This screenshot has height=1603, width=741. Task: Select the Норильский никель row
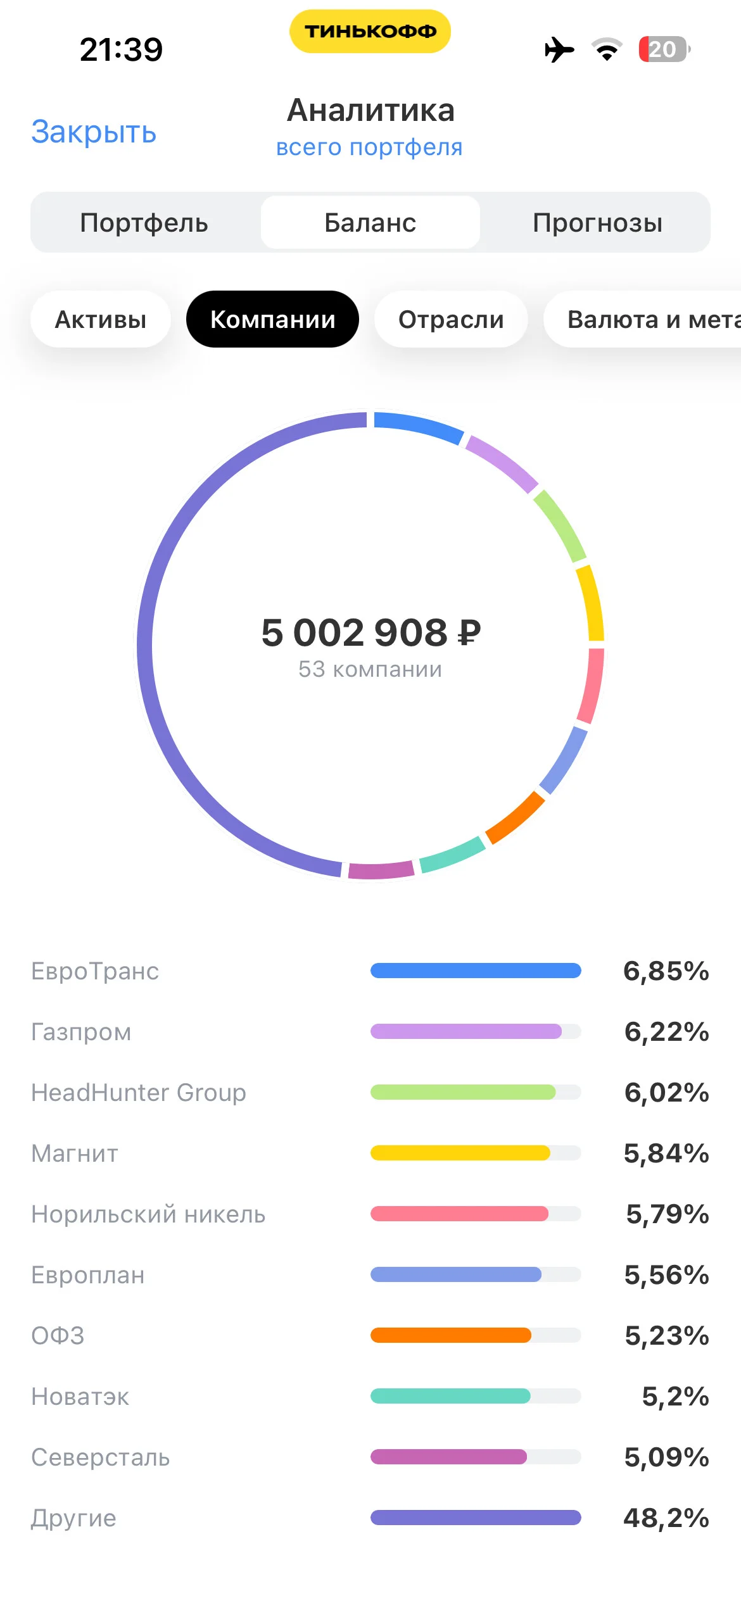(370, 1214)
